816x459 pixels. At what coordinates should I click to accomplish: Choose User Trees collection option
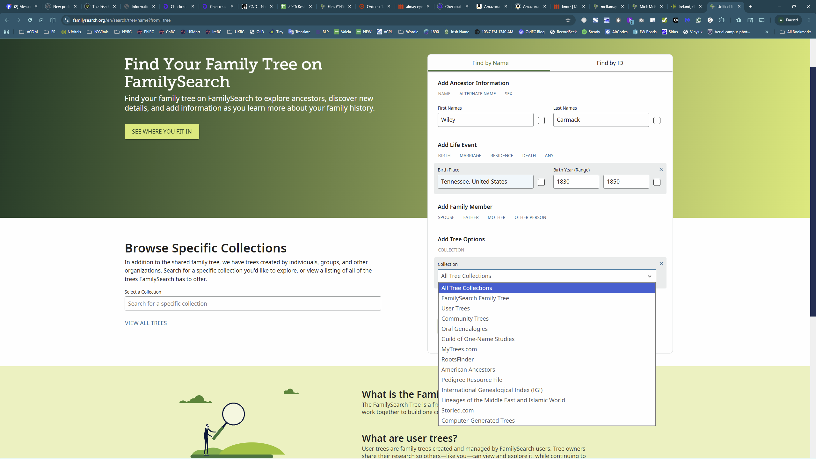tap(547, 309)
